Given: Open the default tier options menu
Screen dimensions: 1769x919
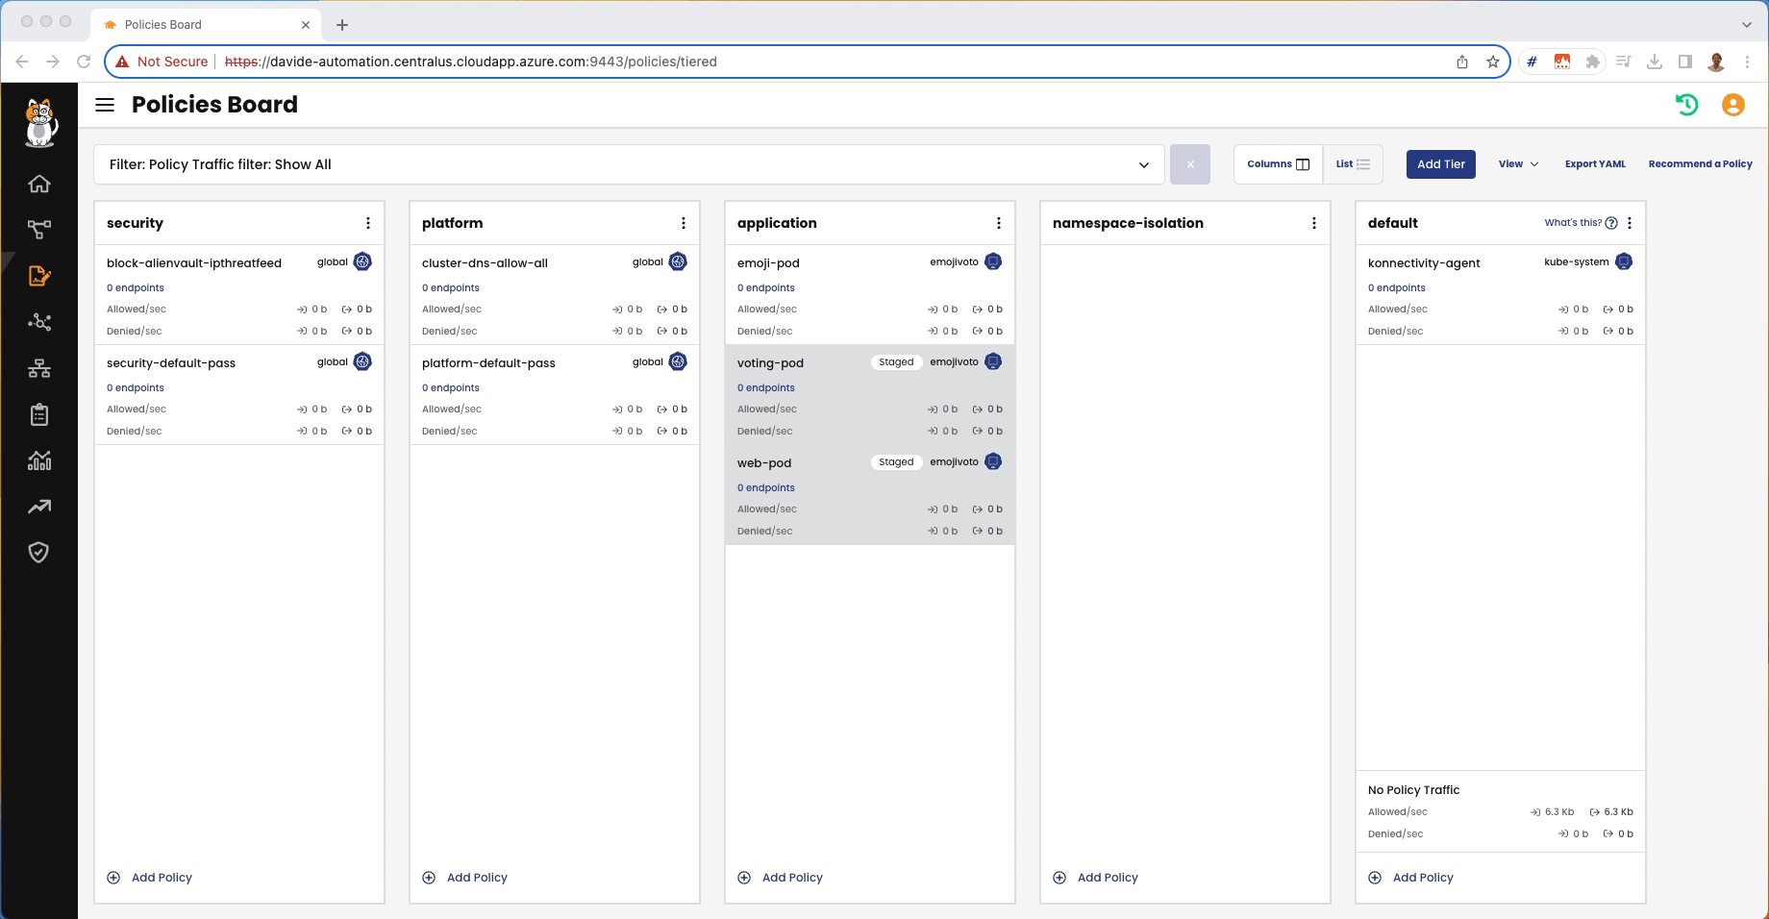Looking at the screenshot, I should (1630, 223).
